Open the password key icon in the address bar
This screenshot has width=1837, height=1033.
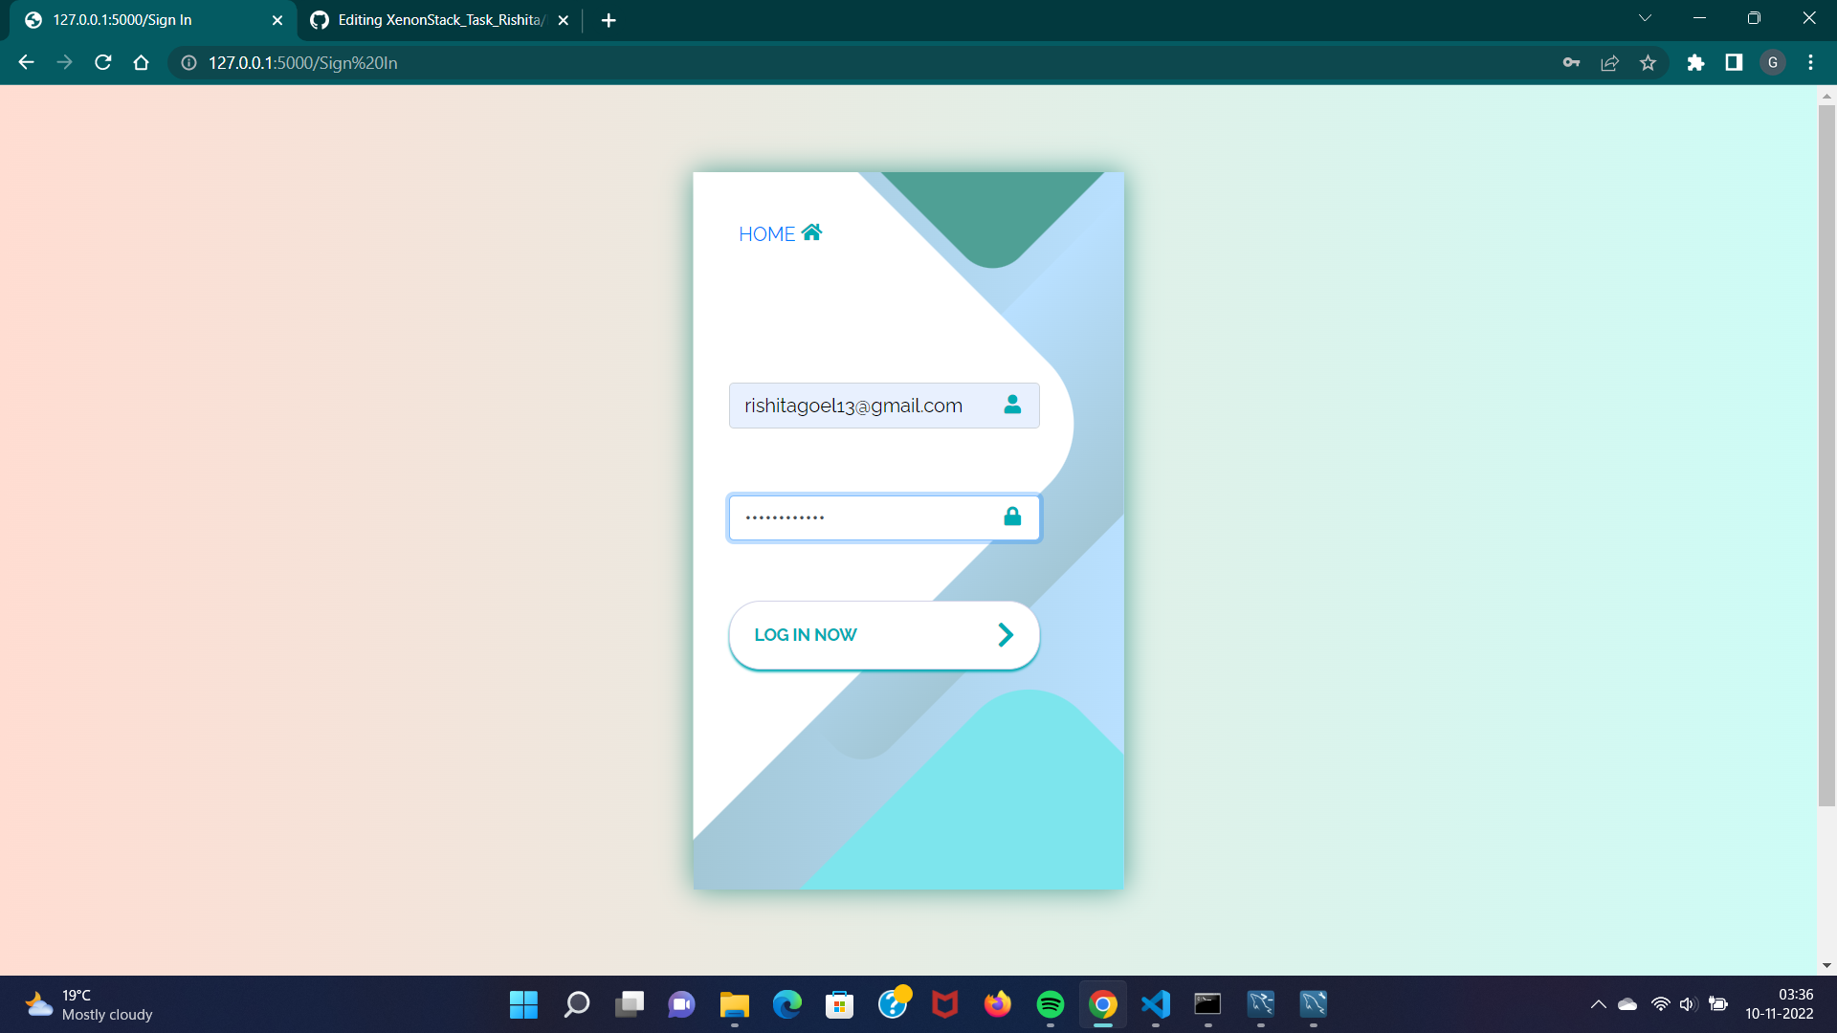coord(1571,62)
